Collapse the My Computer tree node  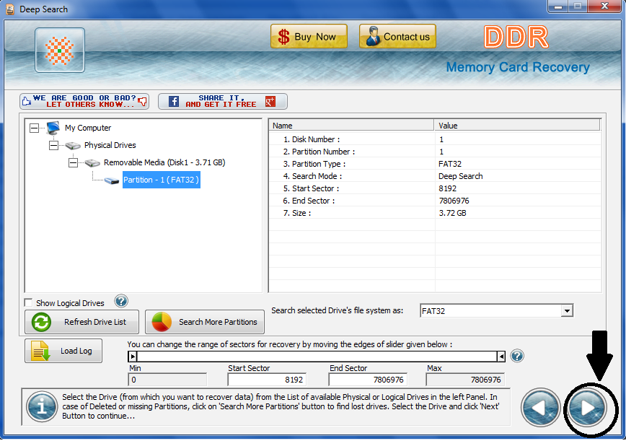(35, 128)
